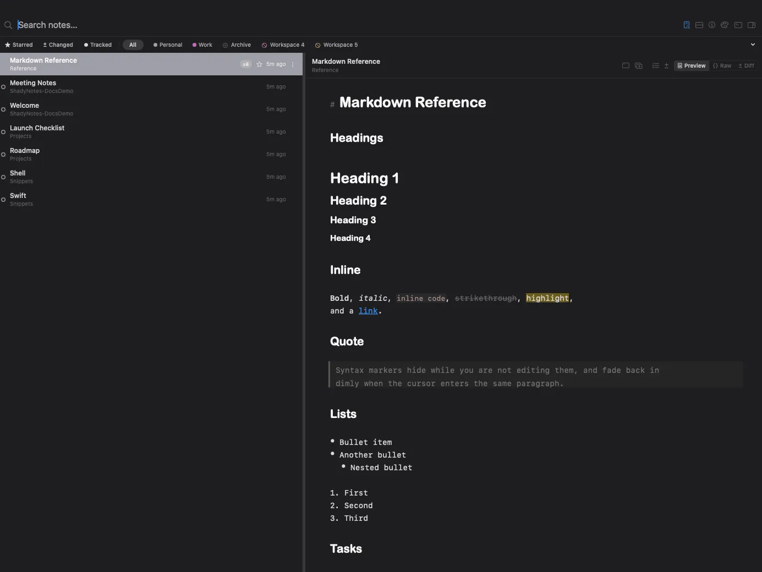Image resolution: width=762 pixels, height=572 pixels.
Task: Click the highlighted word 'highlight'
Action: pyautogui.click(x=547, y=298)
